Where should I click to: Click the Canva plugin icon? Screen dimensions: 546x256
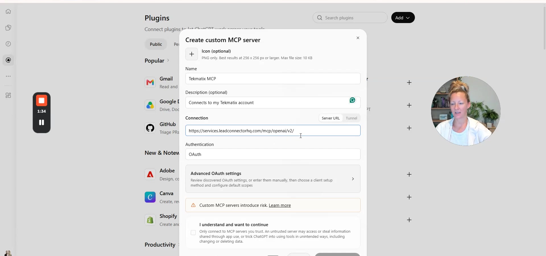pos(150,197)
